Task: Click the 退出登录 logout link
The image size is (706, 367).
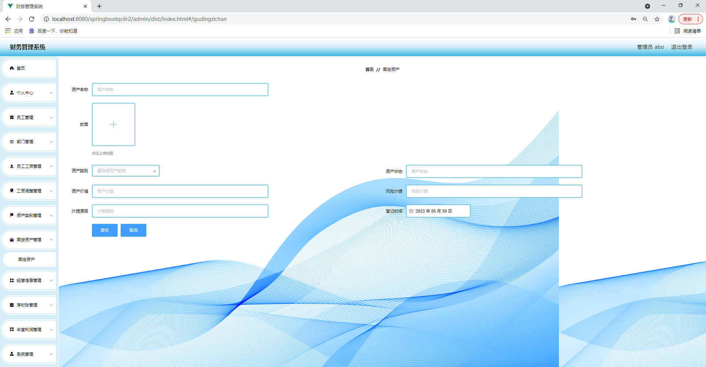Action: click(682, 47)
